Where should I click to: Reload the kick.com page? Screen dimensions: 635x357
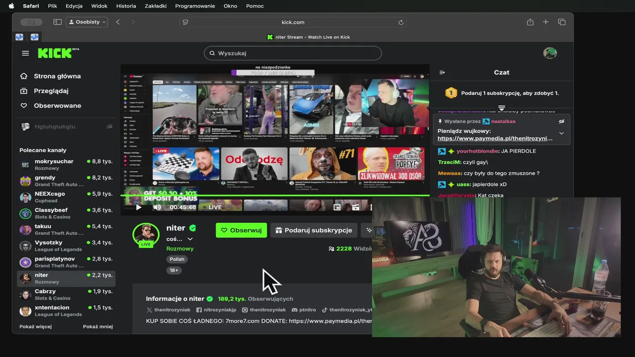click(401, 22)
